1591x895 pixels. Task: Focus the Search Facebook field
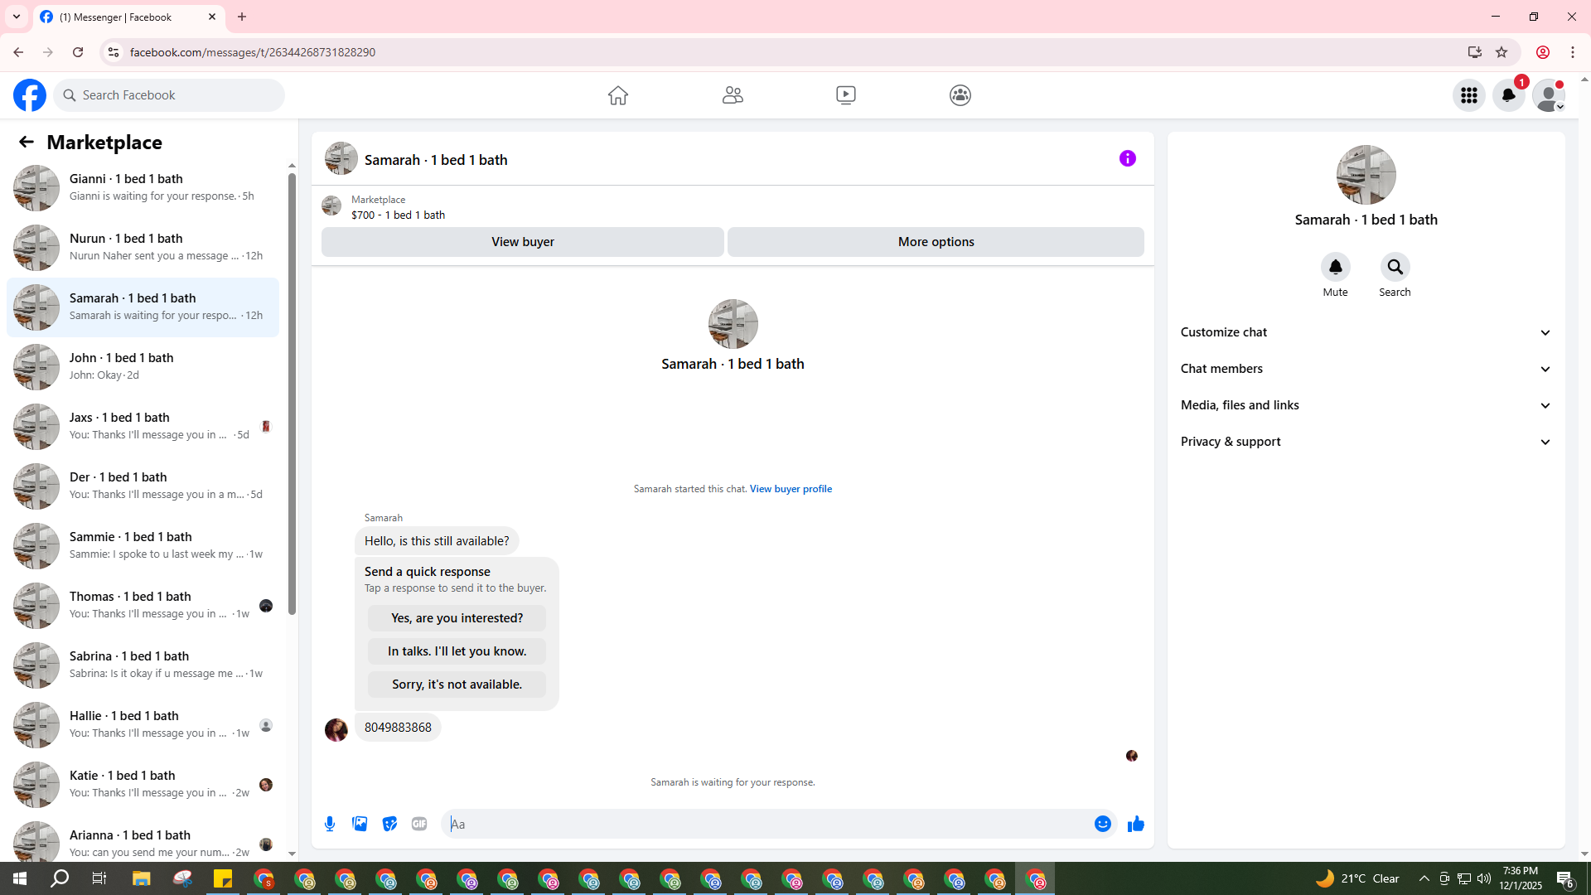tap(169, 95)
